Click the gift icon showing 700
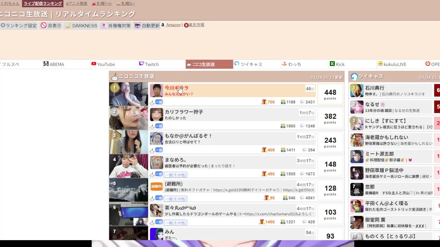The height and width of the screenshot is (247, 440). pyautogui.click(x=264, y=102)
